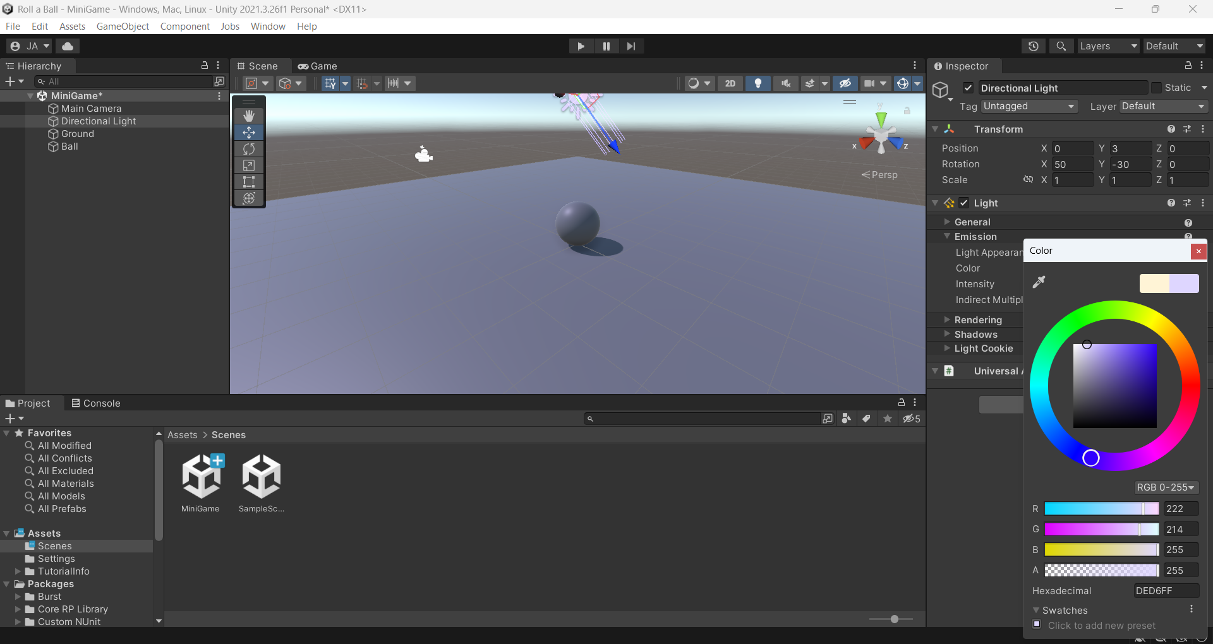Open the Component menu
1213x644 pixels.
point(184,26)
